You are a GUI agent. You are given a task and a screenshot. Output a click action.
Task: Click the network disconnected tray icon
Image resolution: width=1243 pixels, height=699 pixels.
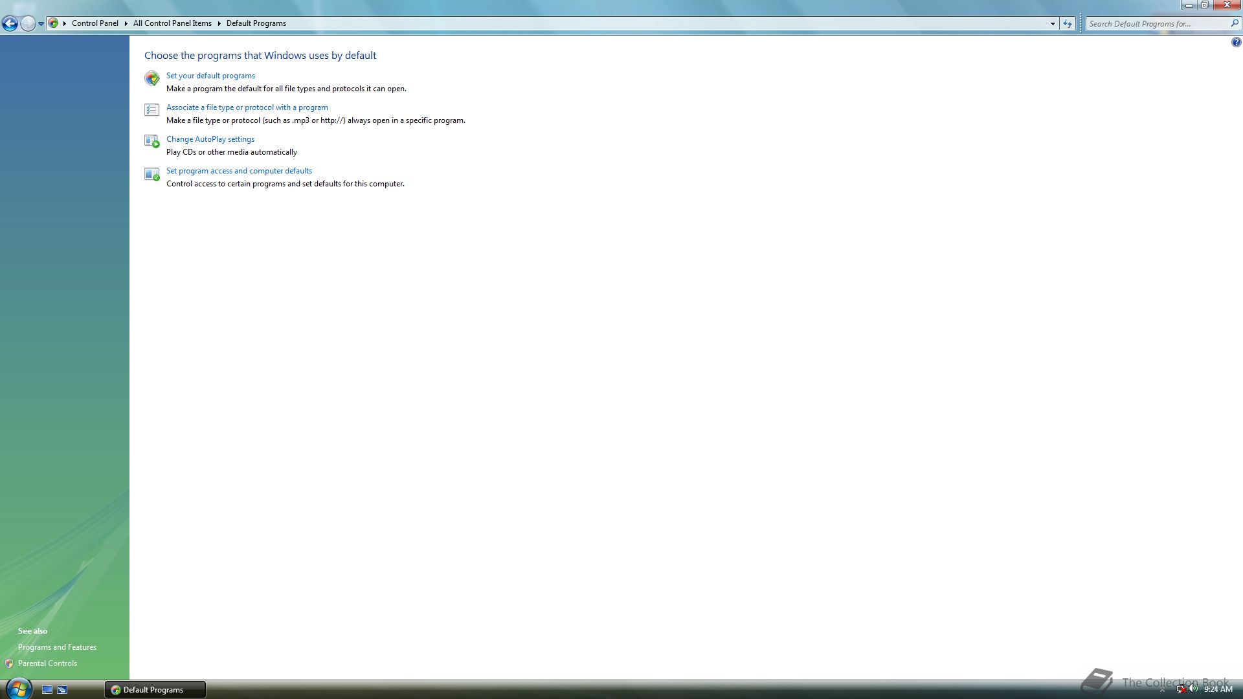pyautogui.click(x=1181, y=689)
